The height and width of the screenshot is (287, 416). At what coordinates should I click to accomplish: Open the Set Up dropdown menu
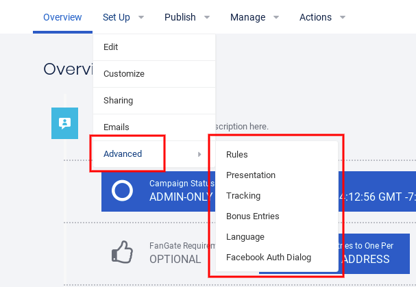tap(123, 17)
